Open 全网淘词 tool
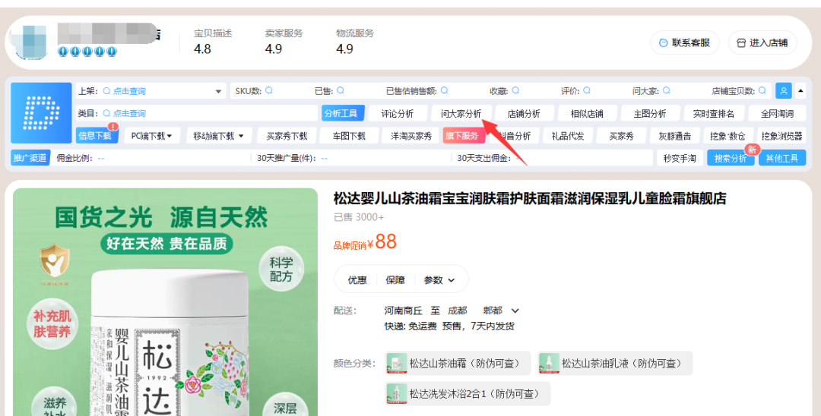 [777, 113]
